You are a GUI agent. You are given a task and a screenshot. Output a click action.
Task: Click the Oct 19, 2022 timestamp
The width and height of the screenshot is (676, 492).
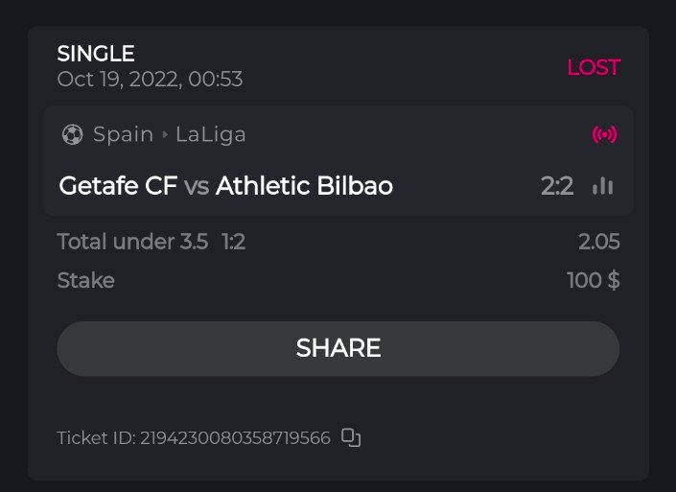tap(150, 79)
